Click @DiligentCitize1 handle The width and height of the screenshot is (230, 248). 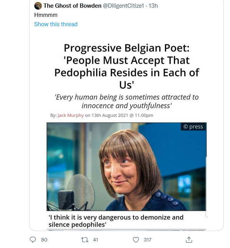pyautogui.click(x=123, y=6)
